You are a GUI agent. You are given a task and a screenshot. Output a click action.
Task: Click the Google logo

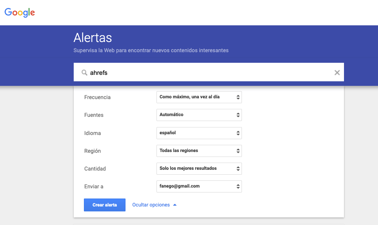pos(20,12)
